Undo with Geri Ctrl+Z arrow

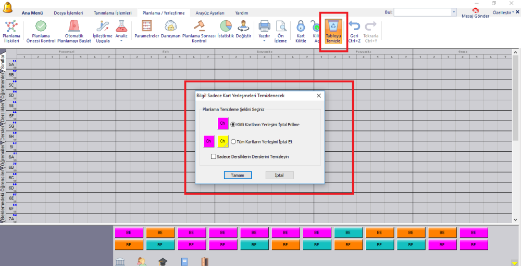[x=354, y=32]
